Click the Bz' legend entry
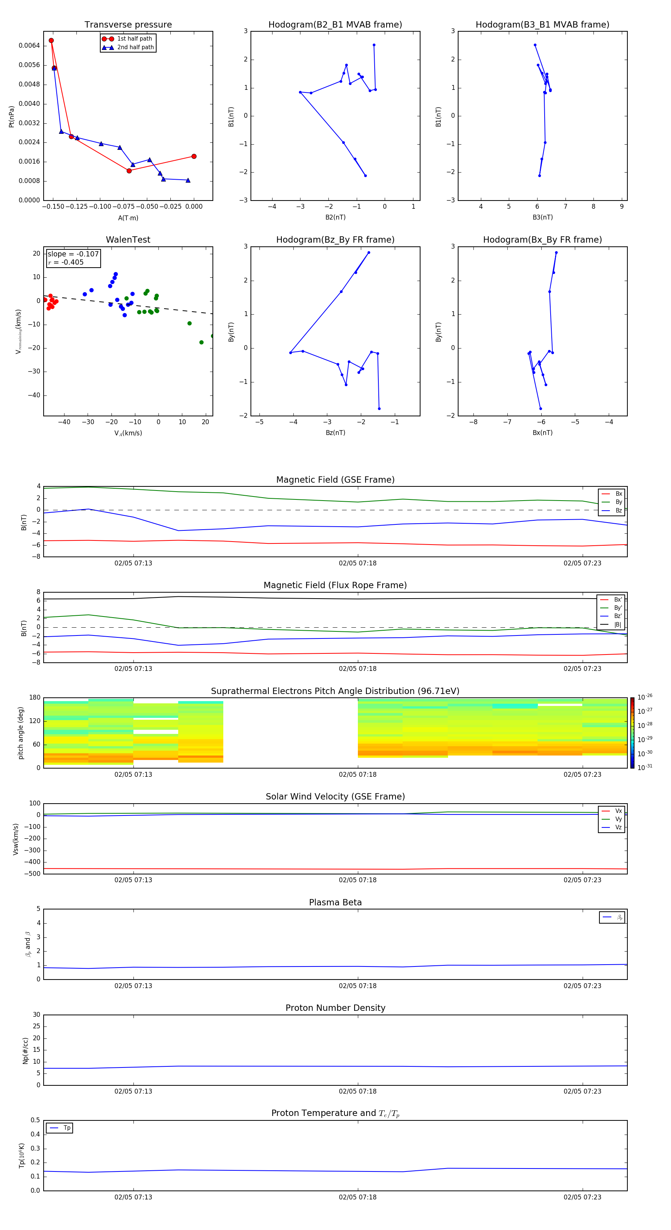671x1230 pixels. point(611,616)
